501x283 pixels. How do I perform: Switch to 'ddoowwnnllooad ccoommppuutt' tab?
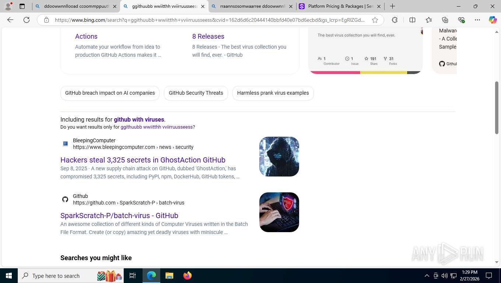pos(76,6)
